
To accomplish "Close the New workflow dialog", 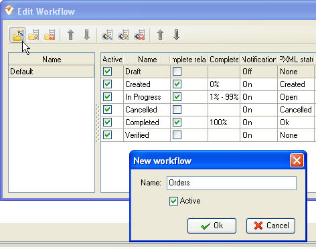I will (x=297, y=160).
